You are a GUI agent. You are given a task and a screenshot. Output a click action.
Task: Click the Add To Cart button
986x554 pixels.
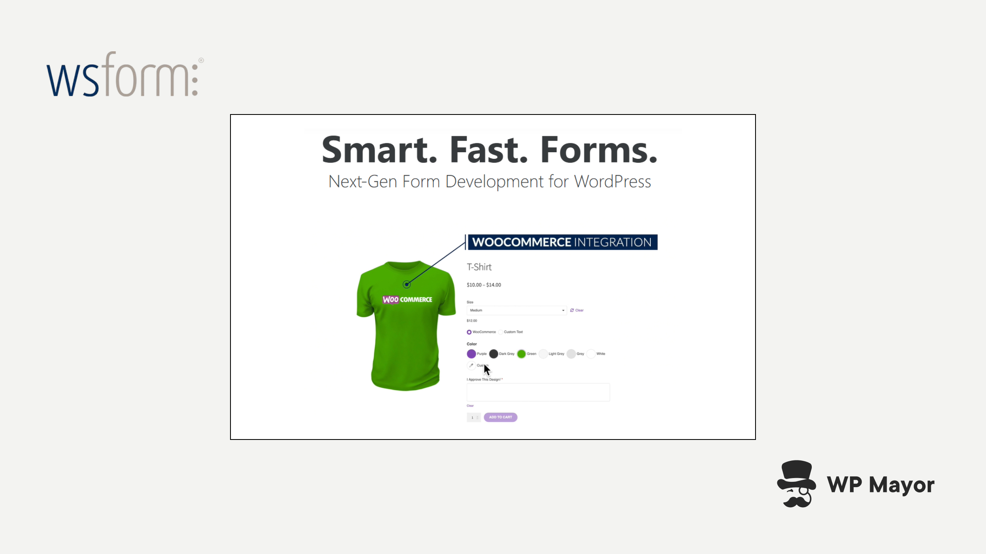click(500, 417)
